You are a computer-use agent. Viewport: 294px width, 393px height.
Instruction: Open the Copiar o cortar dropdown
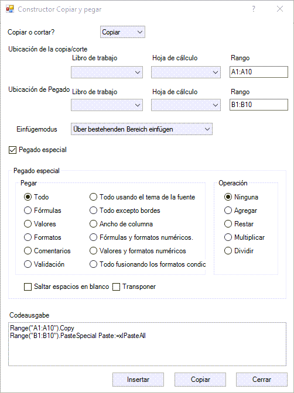click(122, 32)
